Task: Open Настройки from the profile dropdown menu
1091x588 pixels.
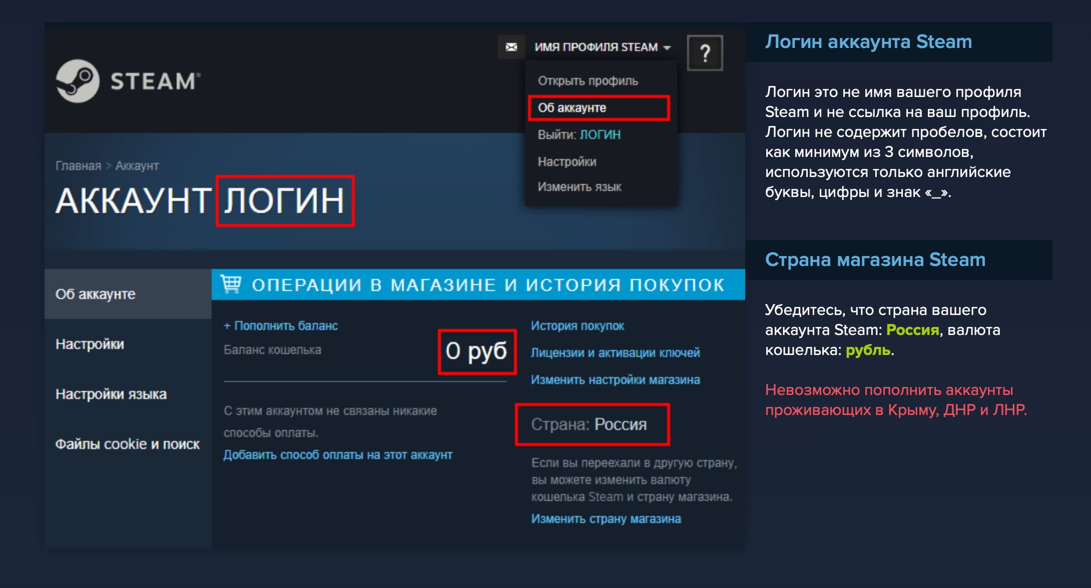Action: point(567,161)
